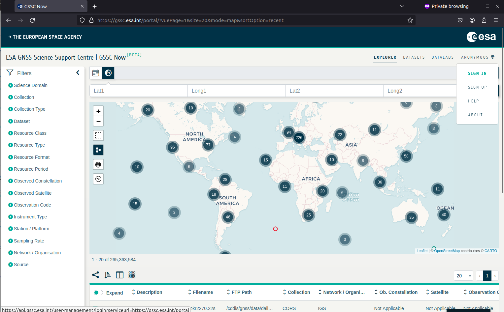Switch to grid tiles view icon
The height and width of the screenshot is (312, 504).
(132, 275)
